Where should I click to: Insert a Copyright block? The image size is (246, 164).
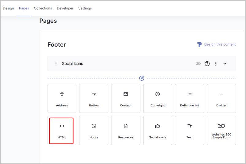[158, 98]
